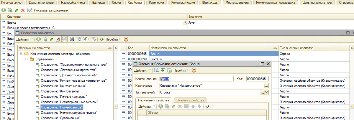Open the ellipsis picker for the Назначение field
Viewport: 354px width, 120px height.
[266, 86]
